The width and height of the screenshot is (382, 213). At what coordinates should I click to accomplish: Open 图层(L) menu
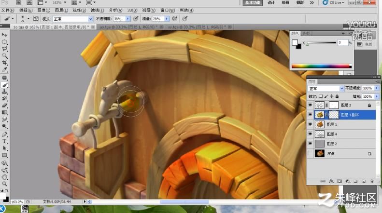(61, 10)
